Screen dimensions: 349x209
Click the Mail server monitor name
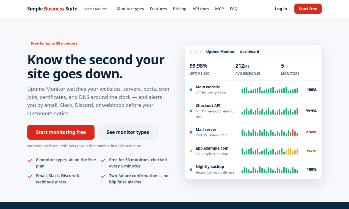tap(206, 130)
